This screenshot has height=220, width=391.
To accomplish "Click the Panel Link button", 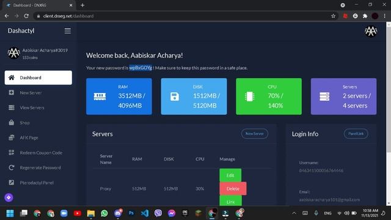I will click(x=356, y=134).
